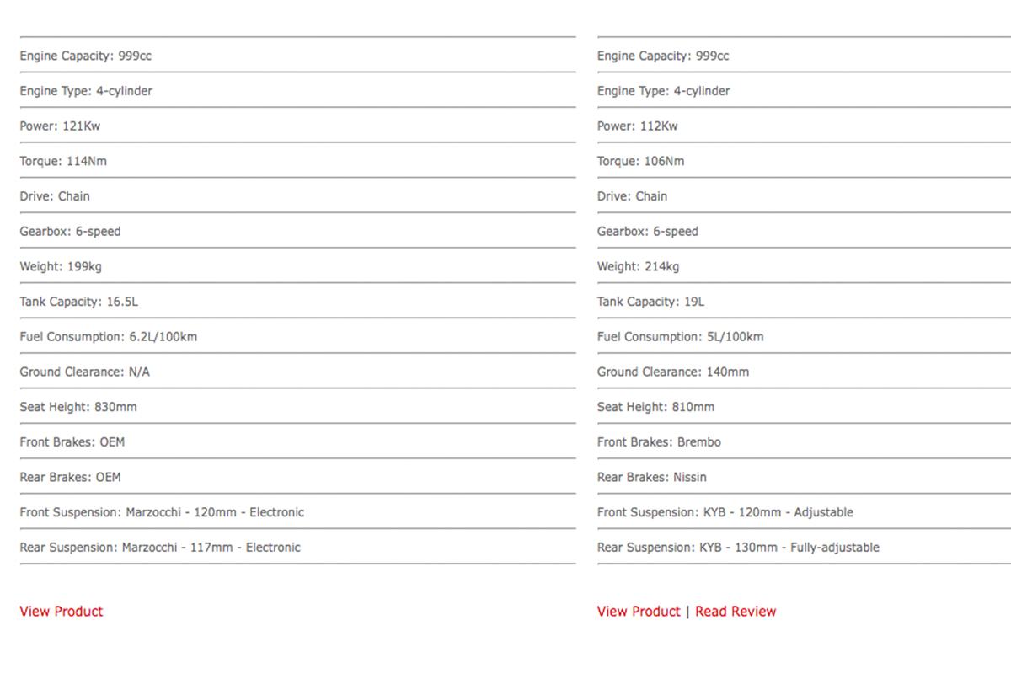Select the Torque: 114Nm text

point(63,161)
